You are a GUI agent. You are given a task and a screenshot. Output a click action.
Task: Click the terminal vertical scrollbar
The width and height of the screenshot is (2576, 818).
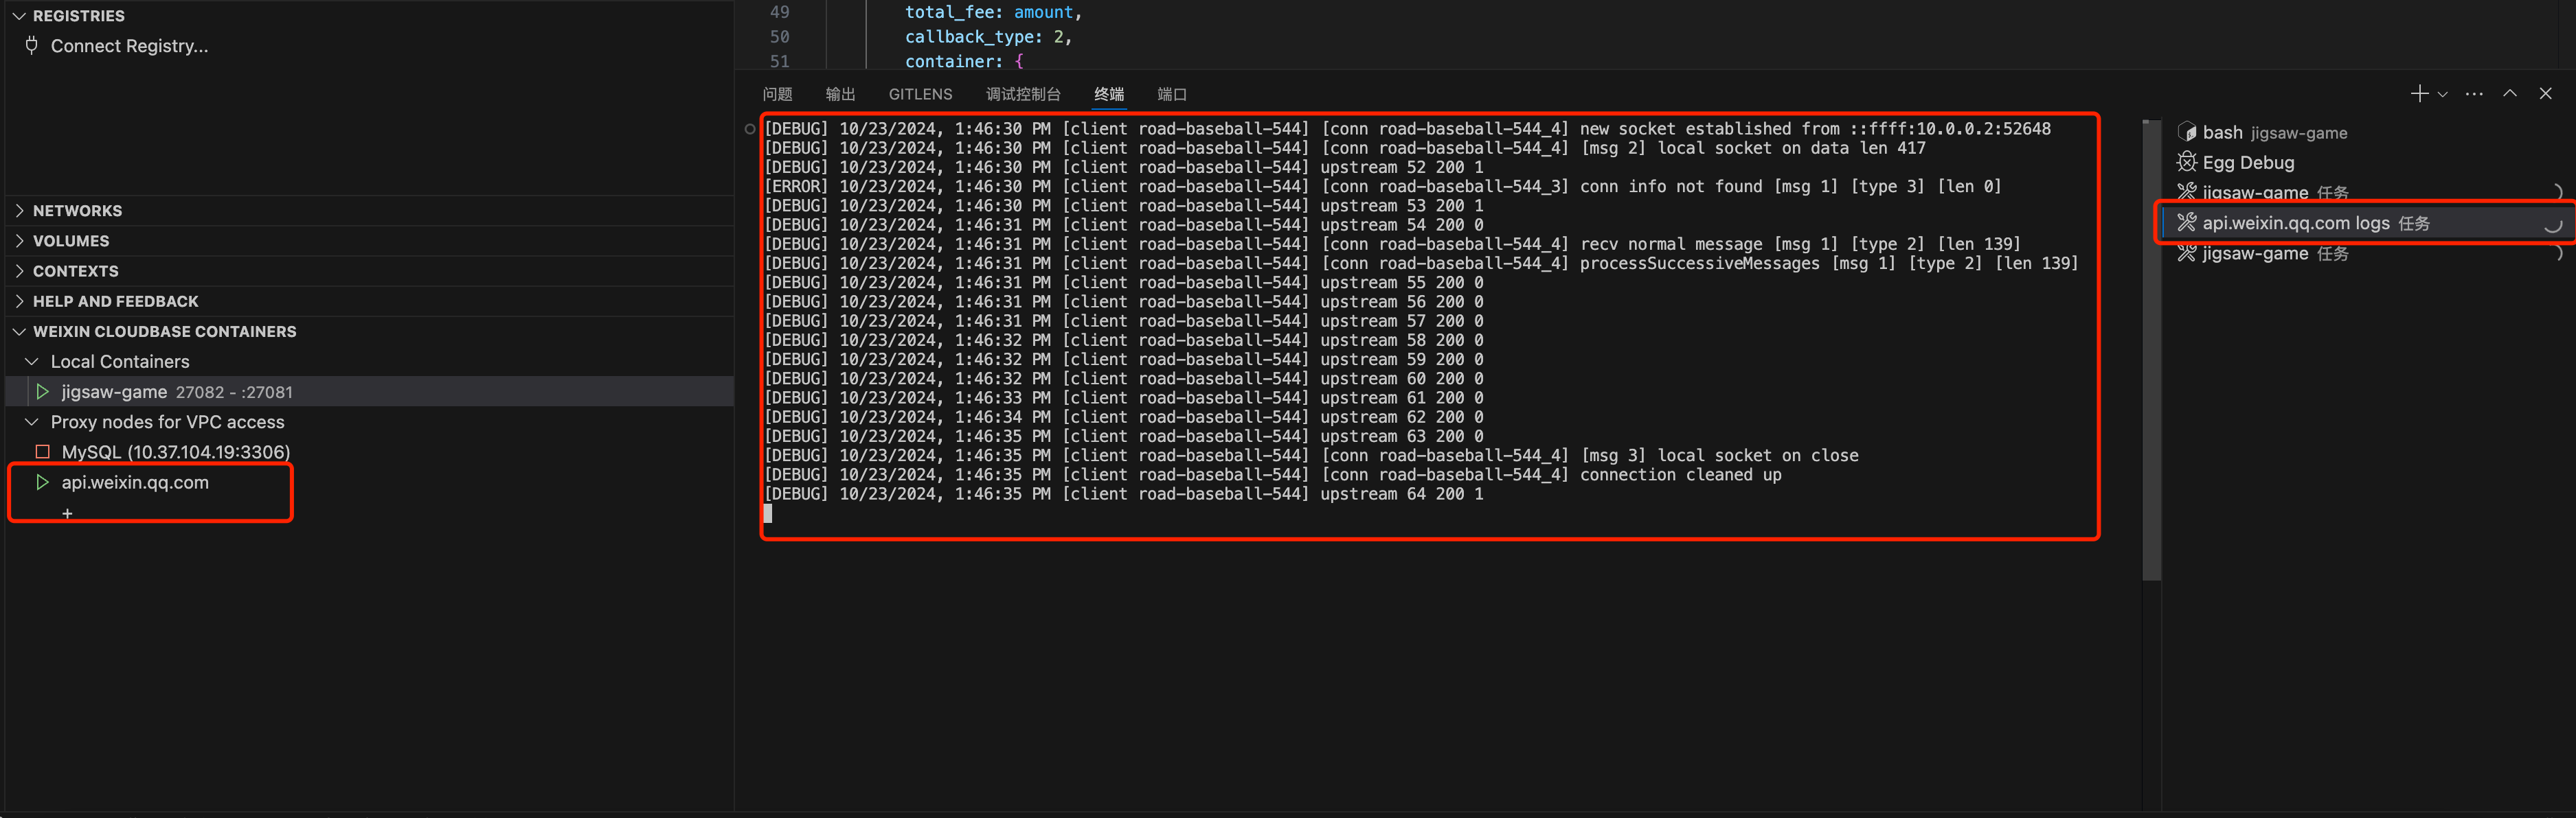[2151, 349]
